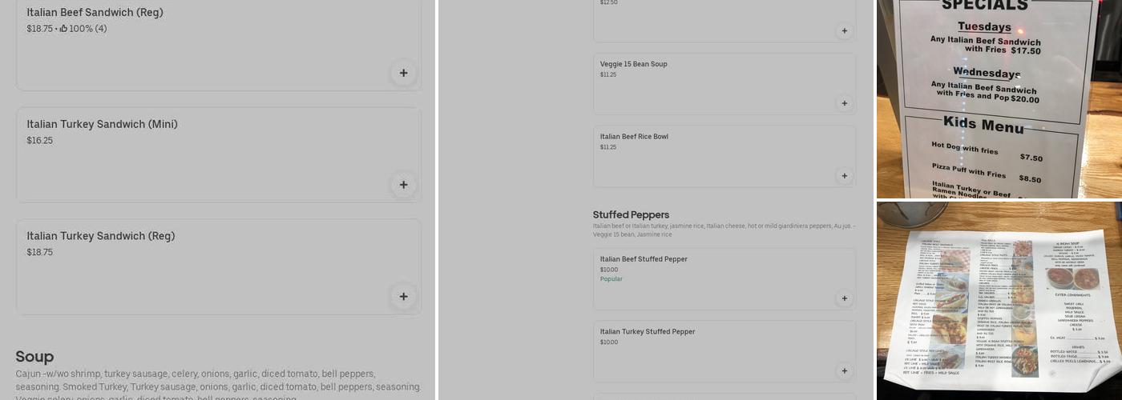
Task: Open the printed paper menu photo
Action: pos(999,301)
